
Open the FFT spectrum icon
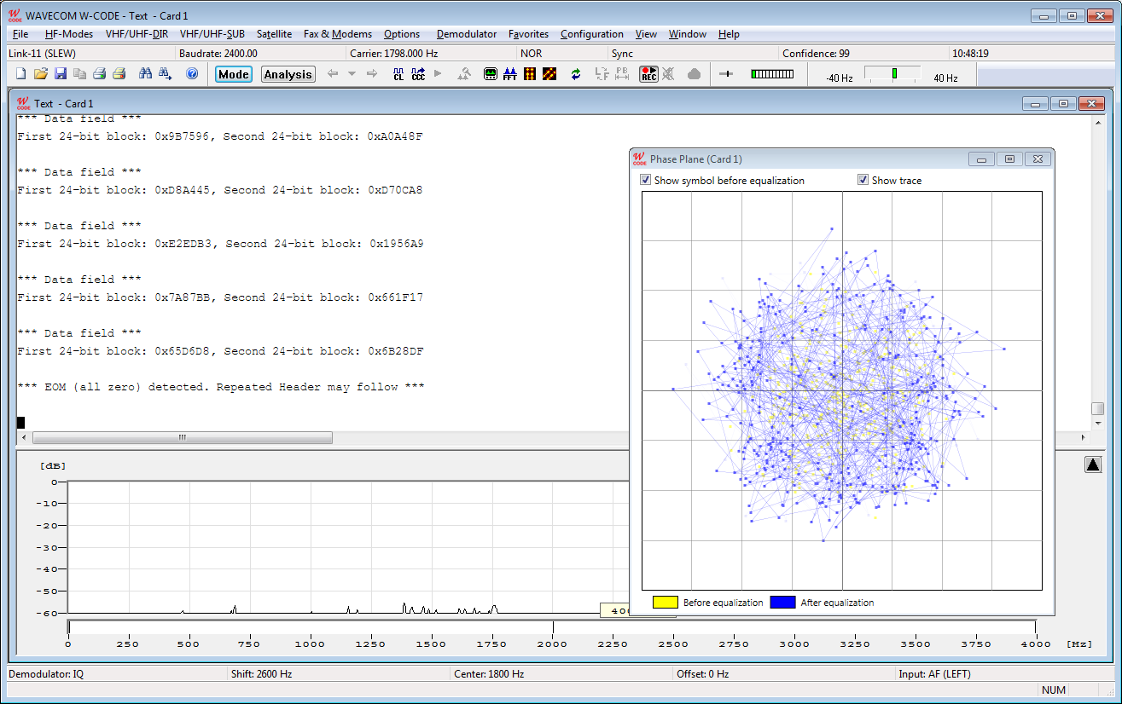510,74
